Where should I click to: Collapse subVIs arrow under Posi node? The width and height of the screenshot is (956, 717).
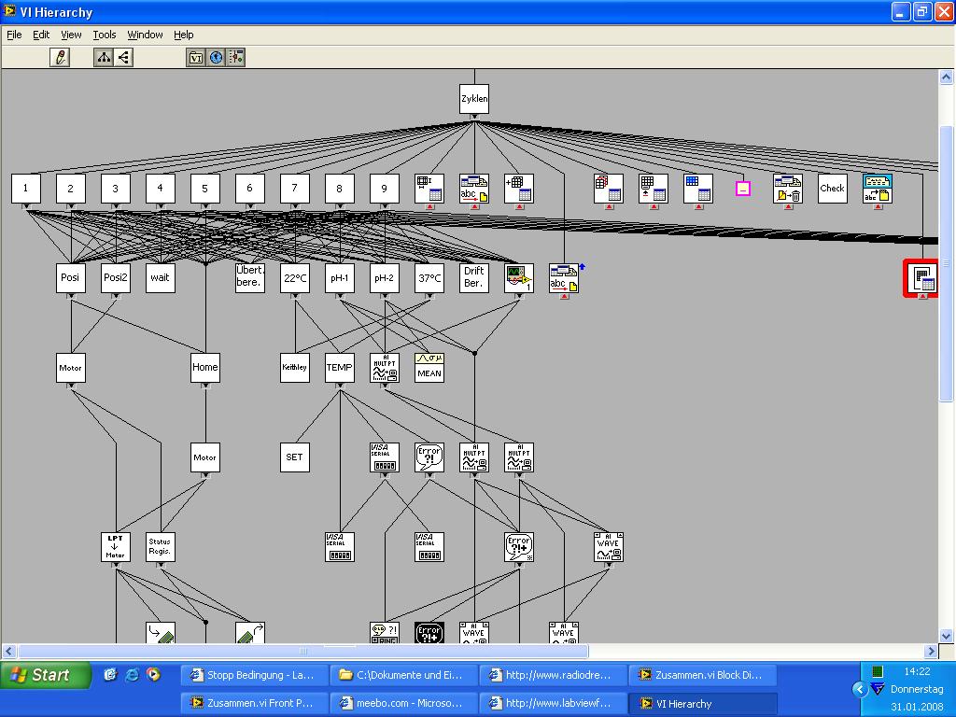71,296
